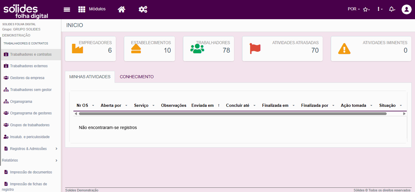Screen dimensions: 415x192
Task: Open Trabalhadores externos menu item
Action: coord(30,66)
